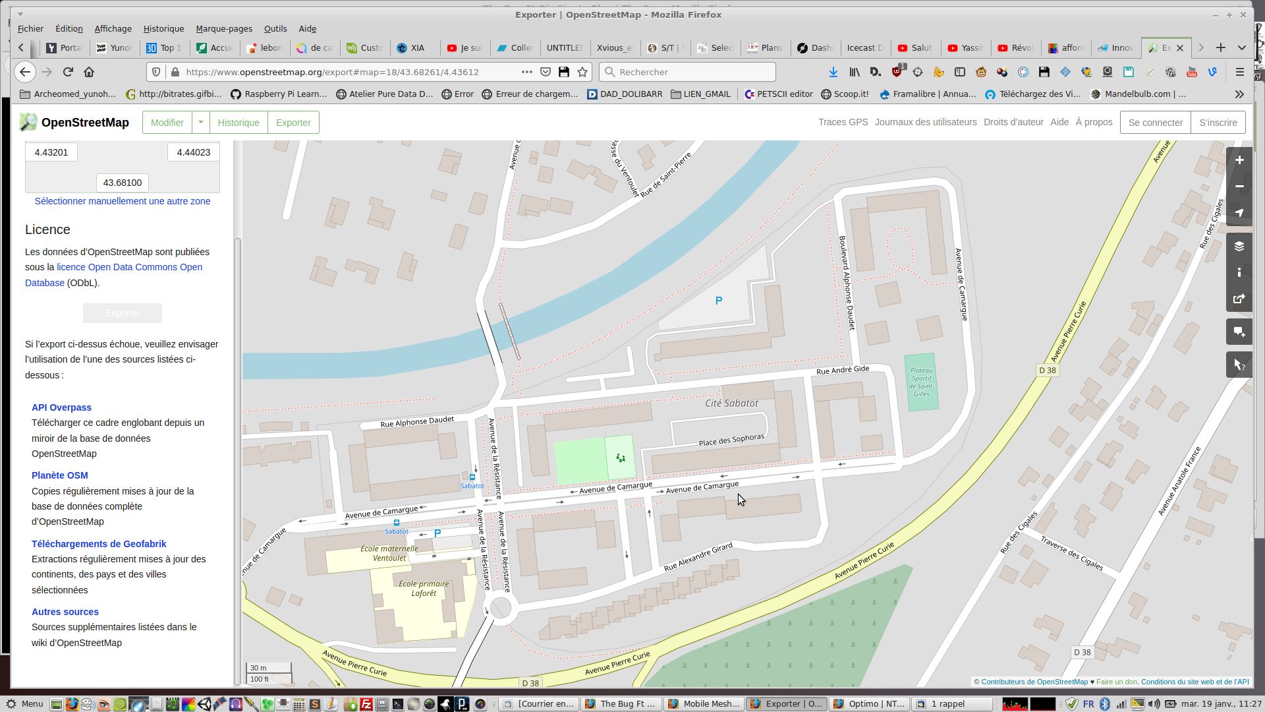The width and height of the screenshot is (1265, 712).
Task: Zoom out of the map
Action: [1239, 187]
